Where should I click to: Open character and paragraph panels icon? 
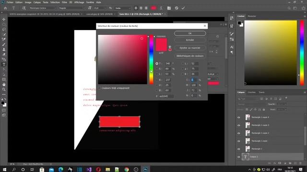(169, 8)
